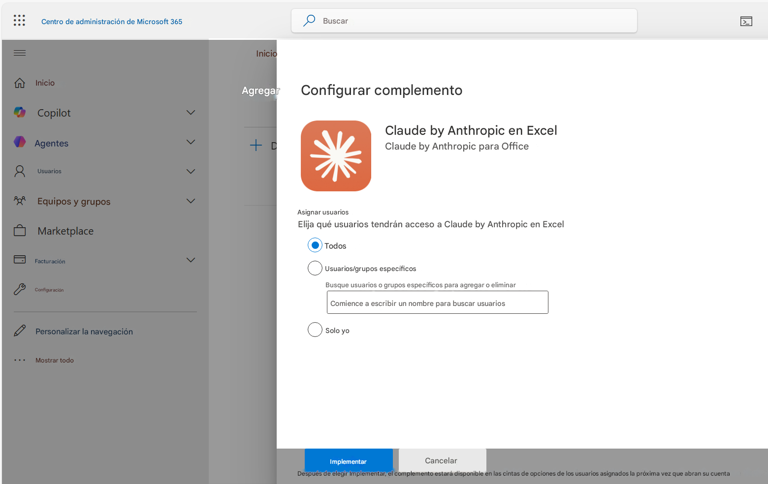The image size is (768, 484).
Task: Click the Usuarios person icon
Action: coord(20,171)
